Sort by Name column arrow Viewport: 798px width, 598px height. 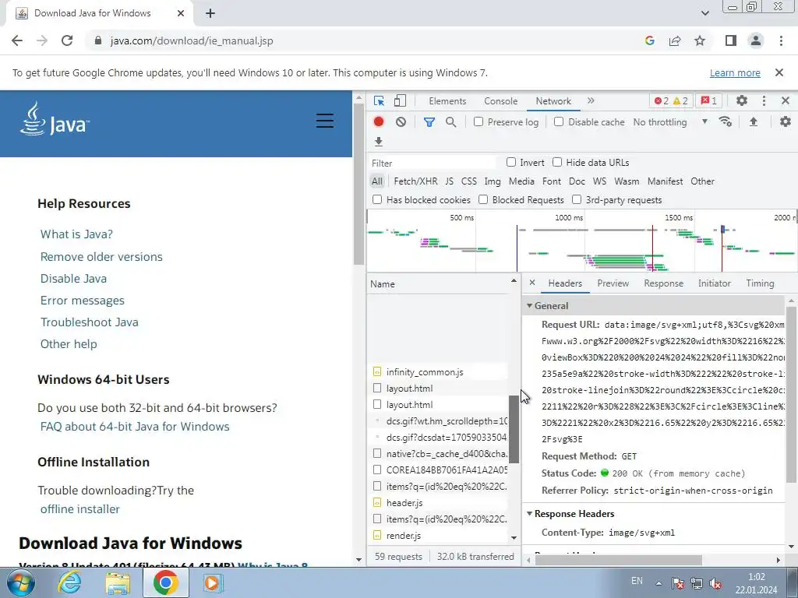pyautogui.click(x=514, y=281)
